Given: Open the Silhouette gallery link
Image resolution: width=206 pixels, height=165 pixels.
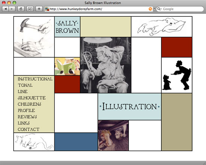Looking at the screenshot, I should point(32,98).
